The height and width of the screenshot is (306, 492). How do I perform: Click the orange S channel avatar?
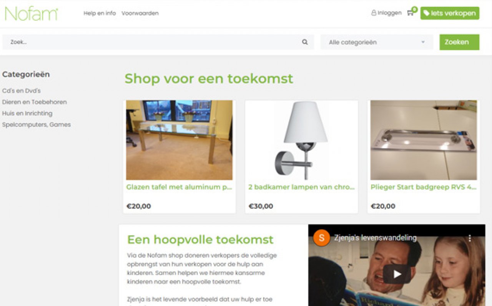point(321,238)
